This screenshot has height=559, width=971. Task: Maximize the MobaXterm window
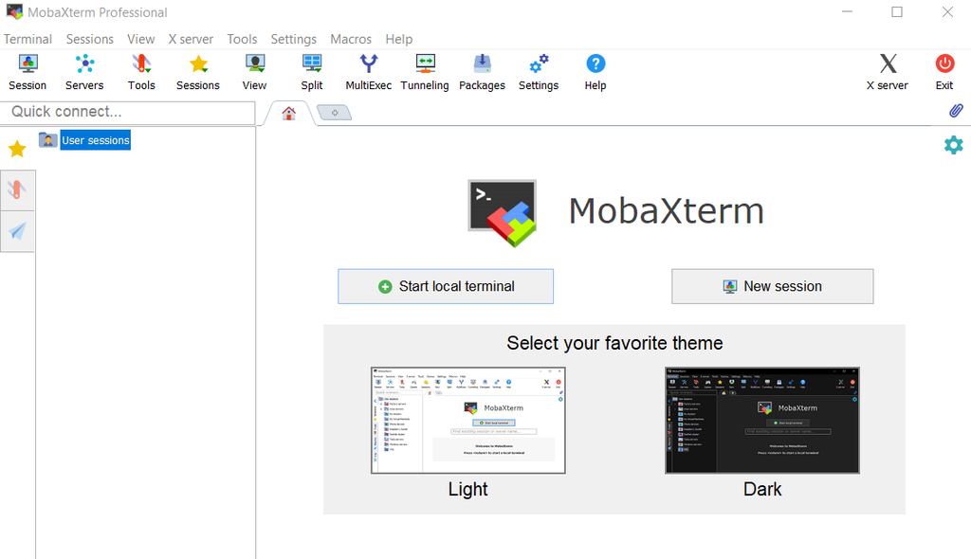coord(897,11)
